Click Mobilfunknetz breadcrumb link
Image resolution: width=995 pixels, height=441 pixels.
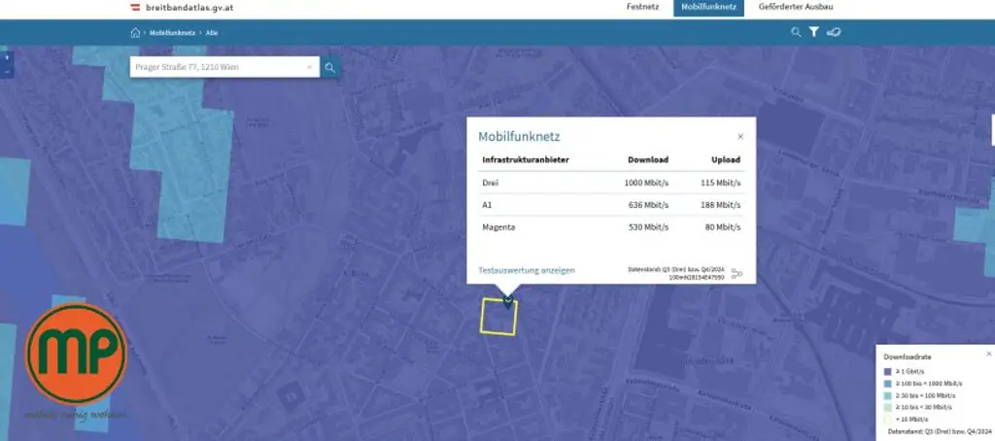pyautogui.click(x=172, y=32)
